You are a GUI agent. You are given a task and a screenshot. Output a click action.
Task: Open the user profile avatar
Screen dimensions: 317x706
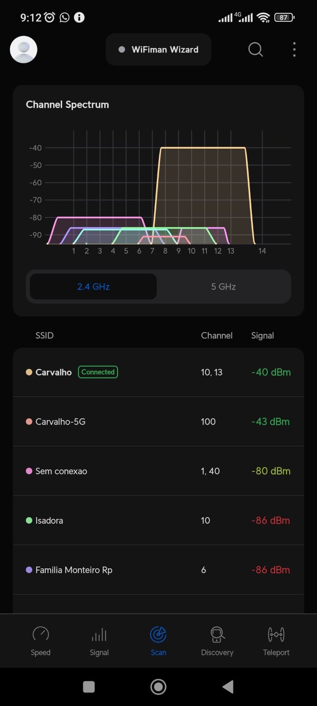click(23, 49)
